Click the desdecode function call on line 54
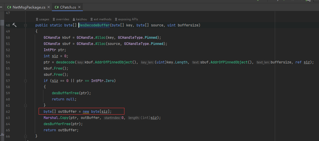This screenshot has height=141, width=319. pyautogui.click(x=65, y=62)
